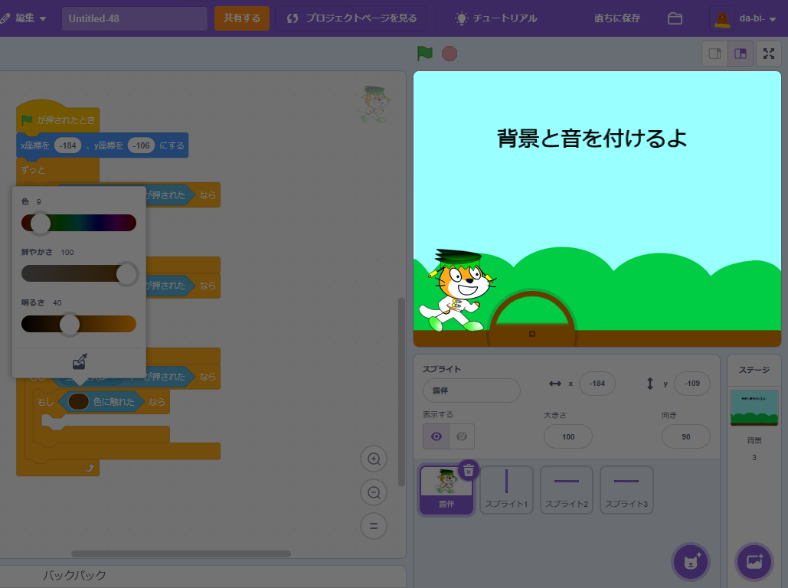Select the スプライト1 sprite
Screen dimensions: 788x588
point(507,490)
